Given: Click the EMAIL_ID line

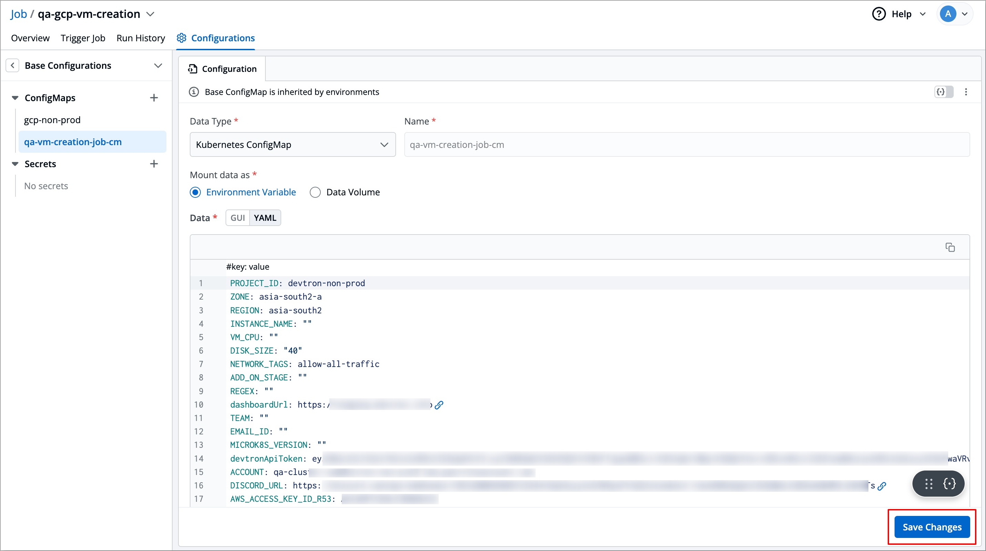Looking at the screenshot, I should click(259, 432).
